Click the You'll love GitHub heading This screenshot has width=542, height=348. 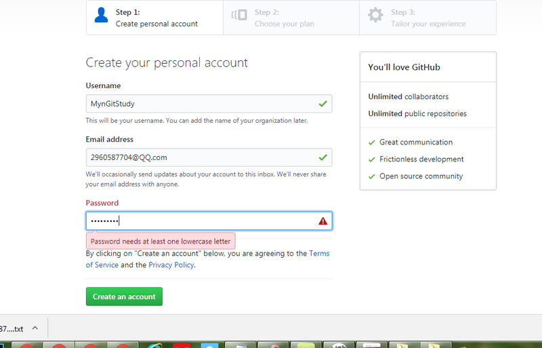(x=404, y=67)
